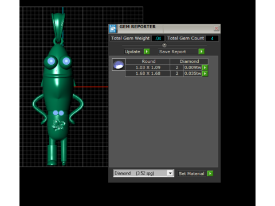Click the Gem Reporter title bar icon

click(x=113, y=29)
